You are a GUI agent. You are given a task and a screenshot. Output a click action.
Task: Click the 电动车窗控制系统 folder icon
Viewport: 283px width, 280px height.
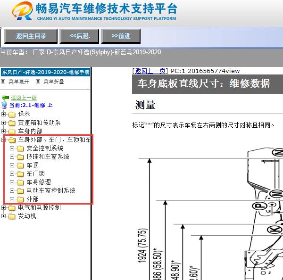click(20, 191)
